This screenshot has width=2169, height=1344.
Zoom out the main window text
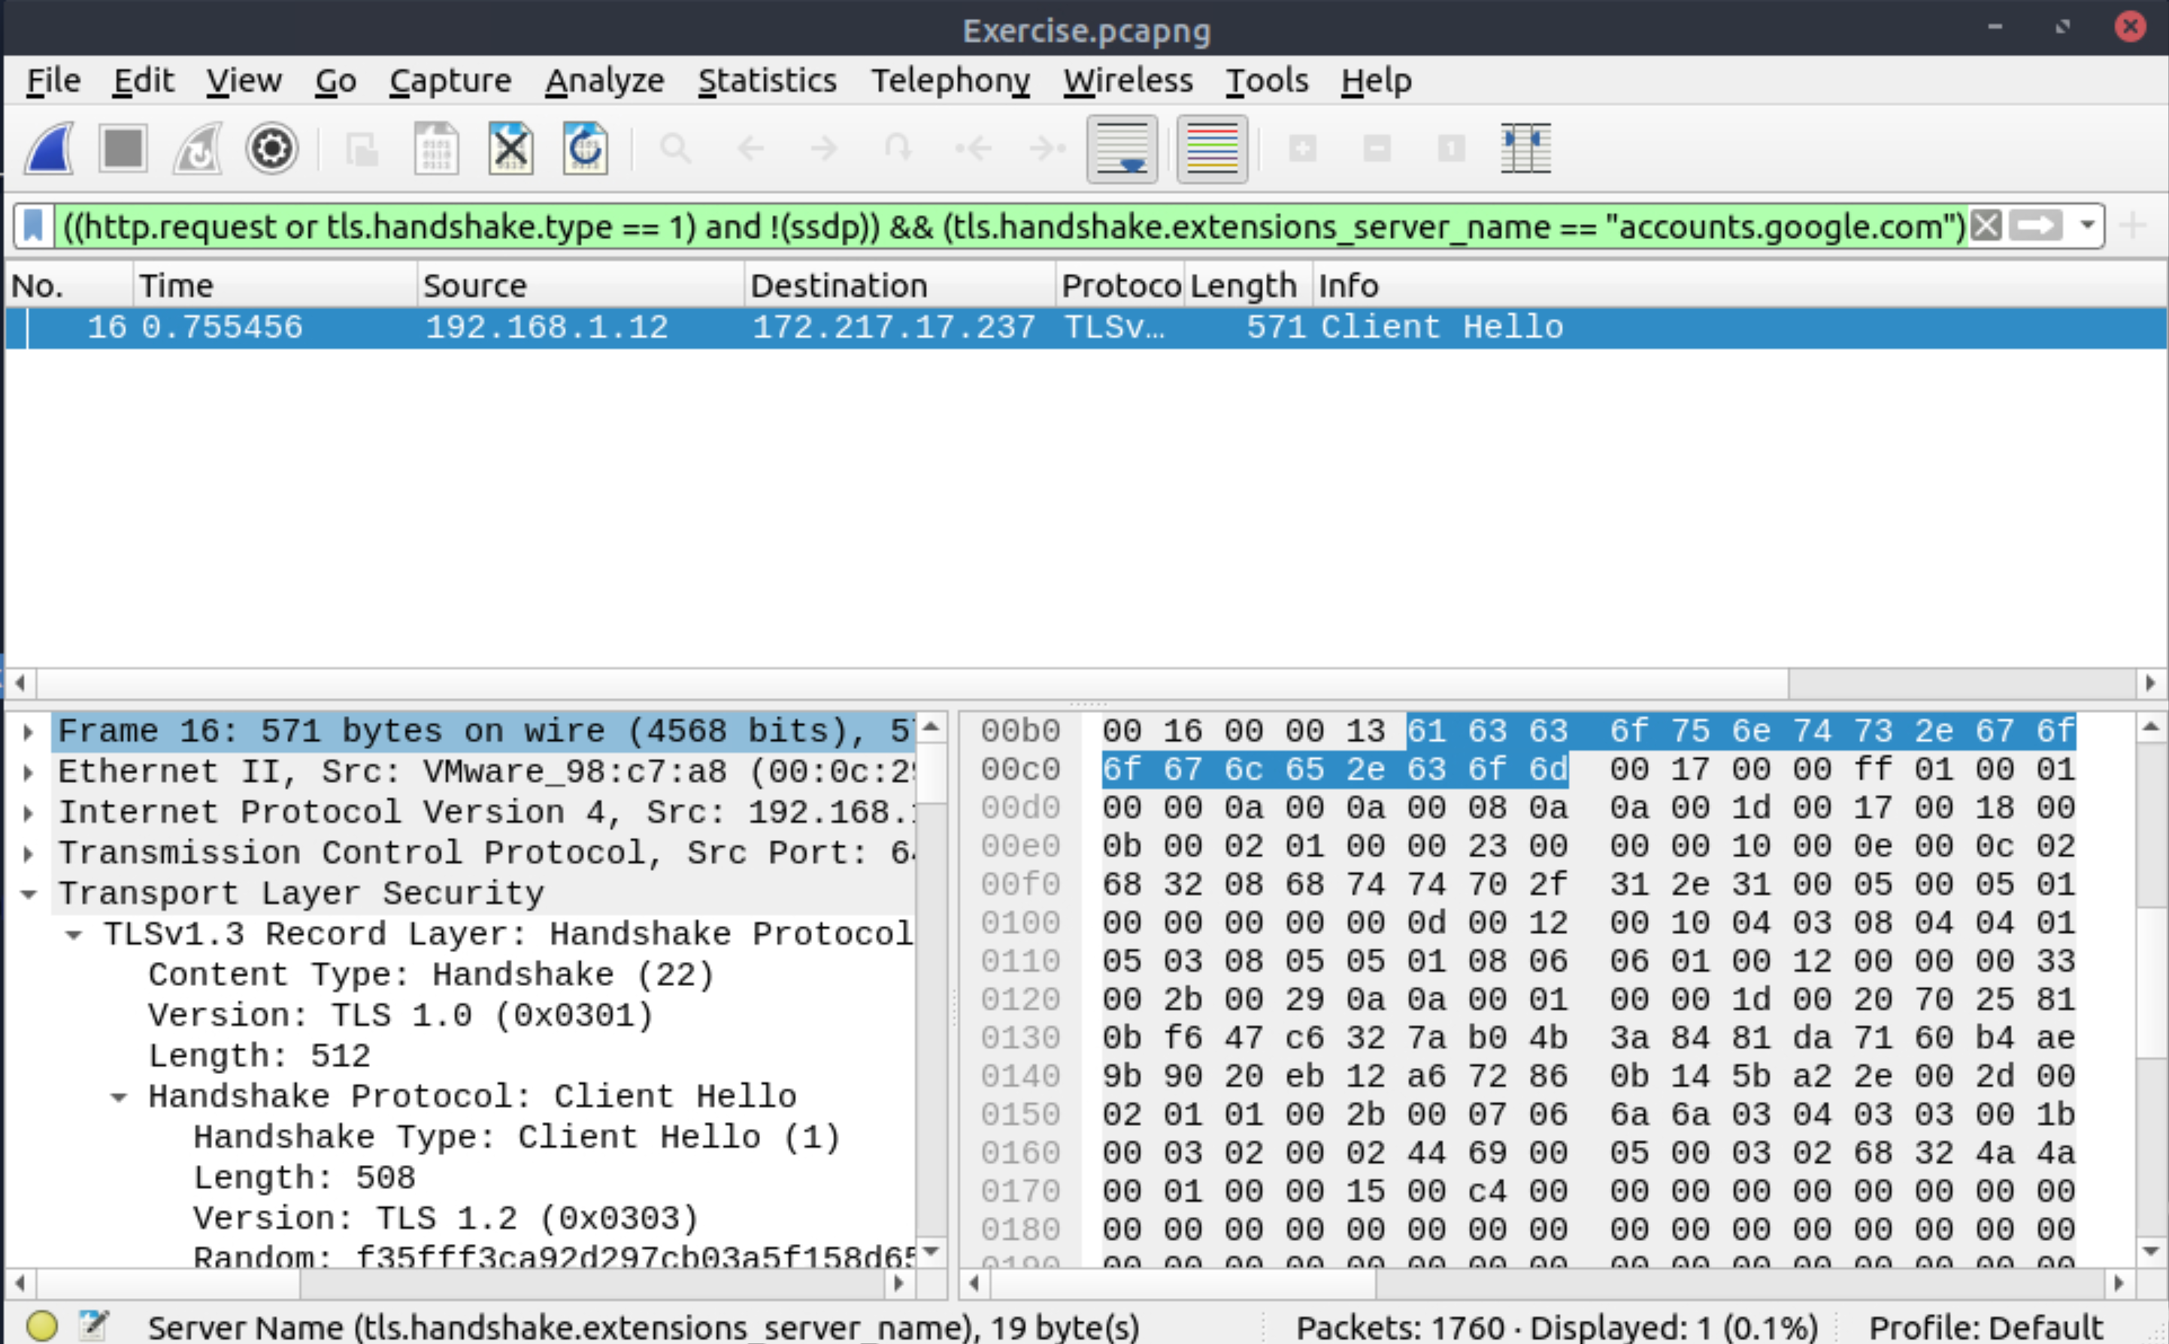(x=1377, y=147)
